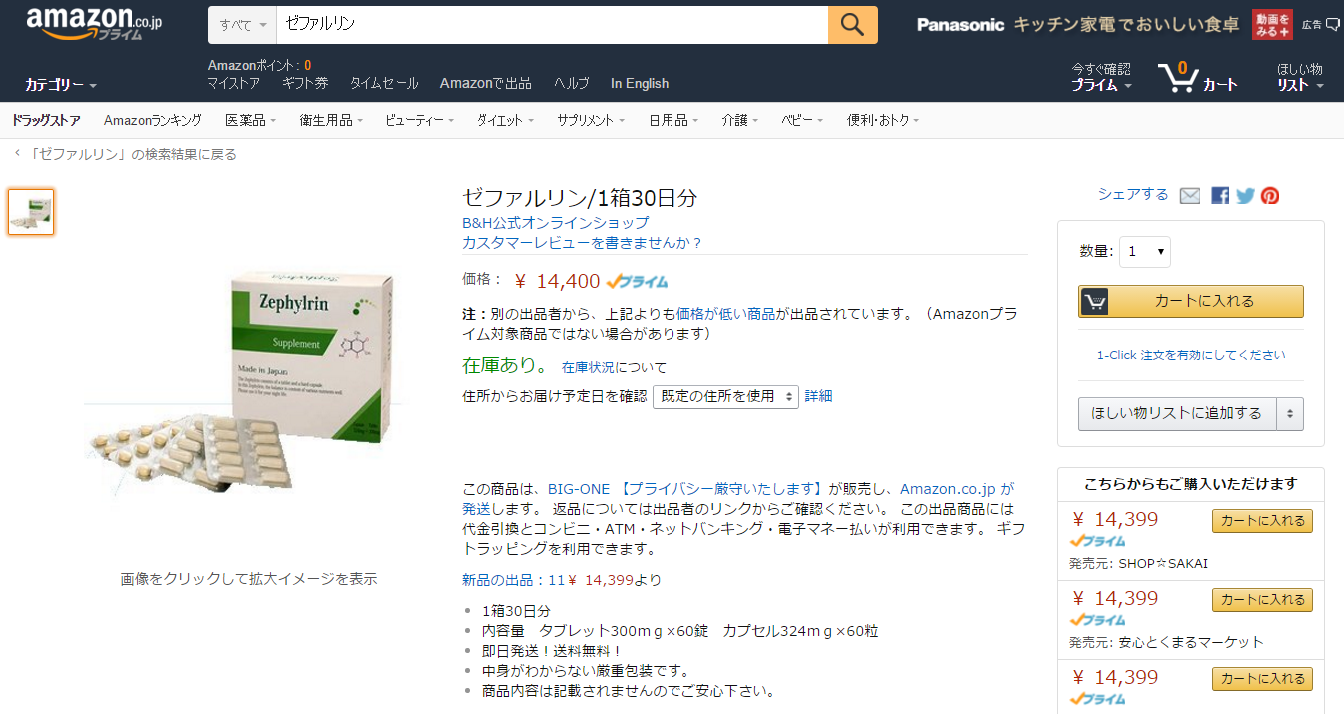Viewport: 1344px width, 714px height.
Task: Share on Pinterest icon
Action: coord(1270,196)
